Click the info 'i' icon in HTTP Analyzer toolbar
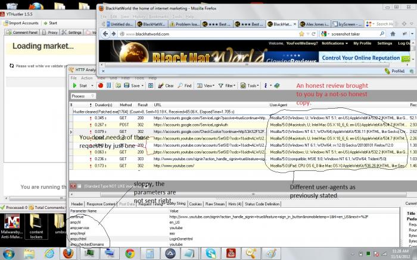The width and height of the screenshot is (417, 260). click(x=266, y=85)
